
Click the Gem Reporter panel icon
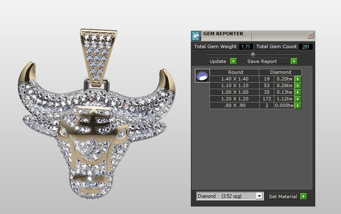pyautogui.click(x=196, y=36)
